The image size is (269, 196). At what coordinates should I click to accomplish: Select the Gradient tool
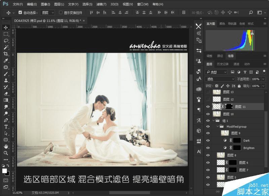point(6,100)
